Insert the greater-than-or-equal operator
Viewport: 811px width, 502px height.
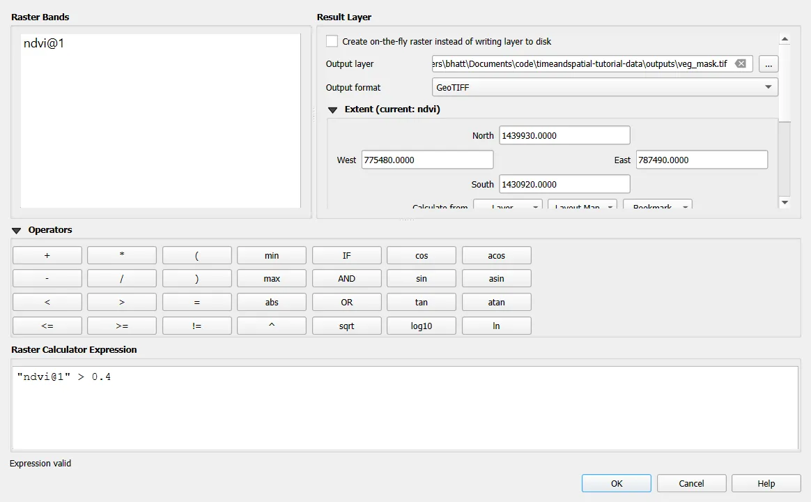(x=121, y=326)
